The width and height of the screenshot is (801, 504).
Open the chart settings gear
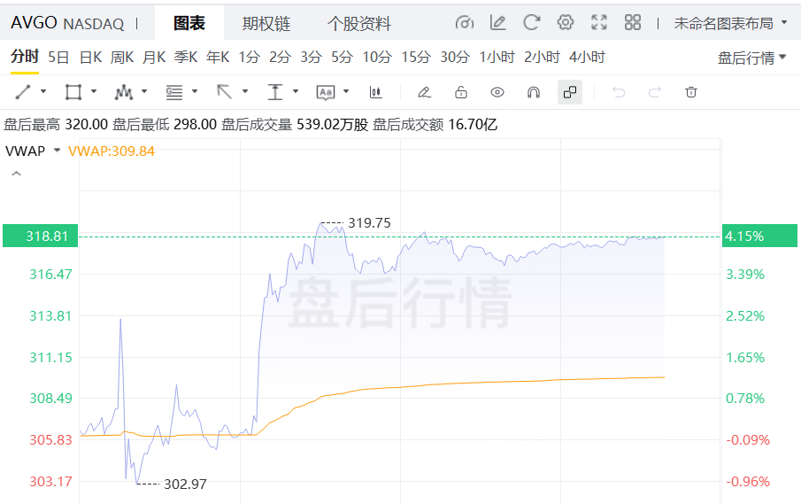tap(566, 22)
